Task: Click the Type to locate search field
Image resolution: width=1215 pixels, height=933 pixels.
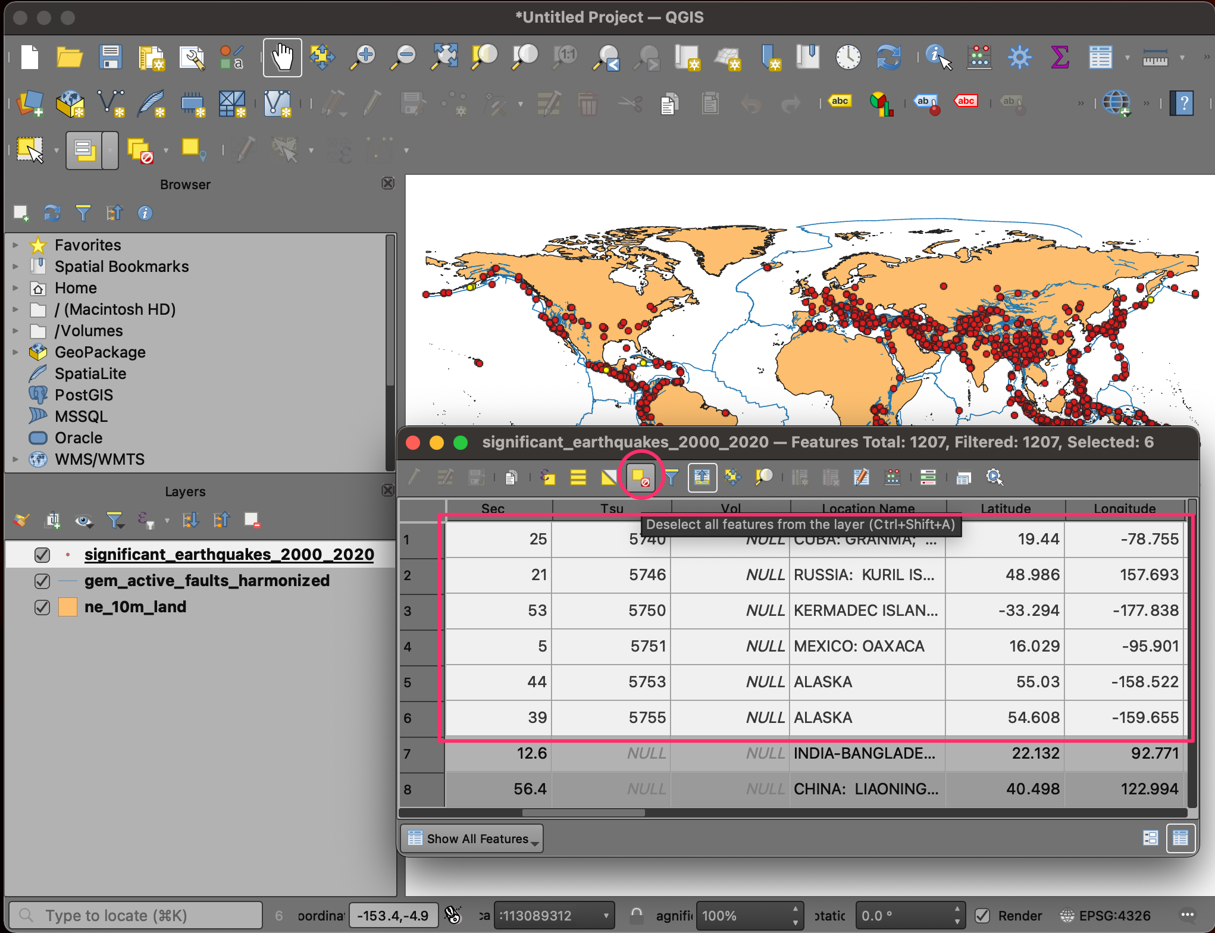Action: point(136,915)
